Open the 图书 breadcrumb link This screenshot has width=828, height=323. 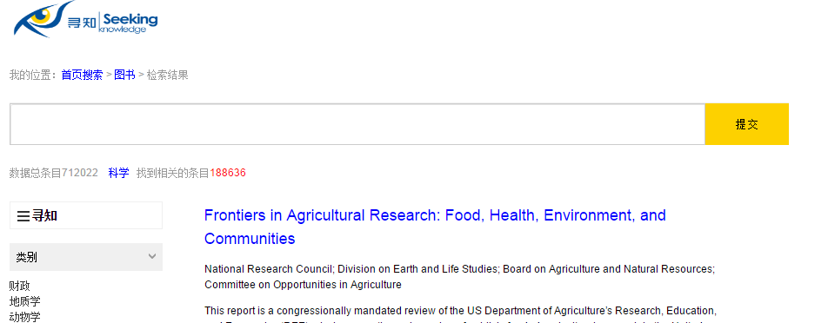point(124,75)
